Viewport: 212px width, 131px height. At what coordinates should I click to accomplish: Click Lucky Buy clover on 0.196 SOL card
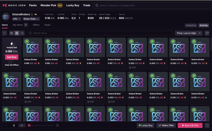click(89, 42)
